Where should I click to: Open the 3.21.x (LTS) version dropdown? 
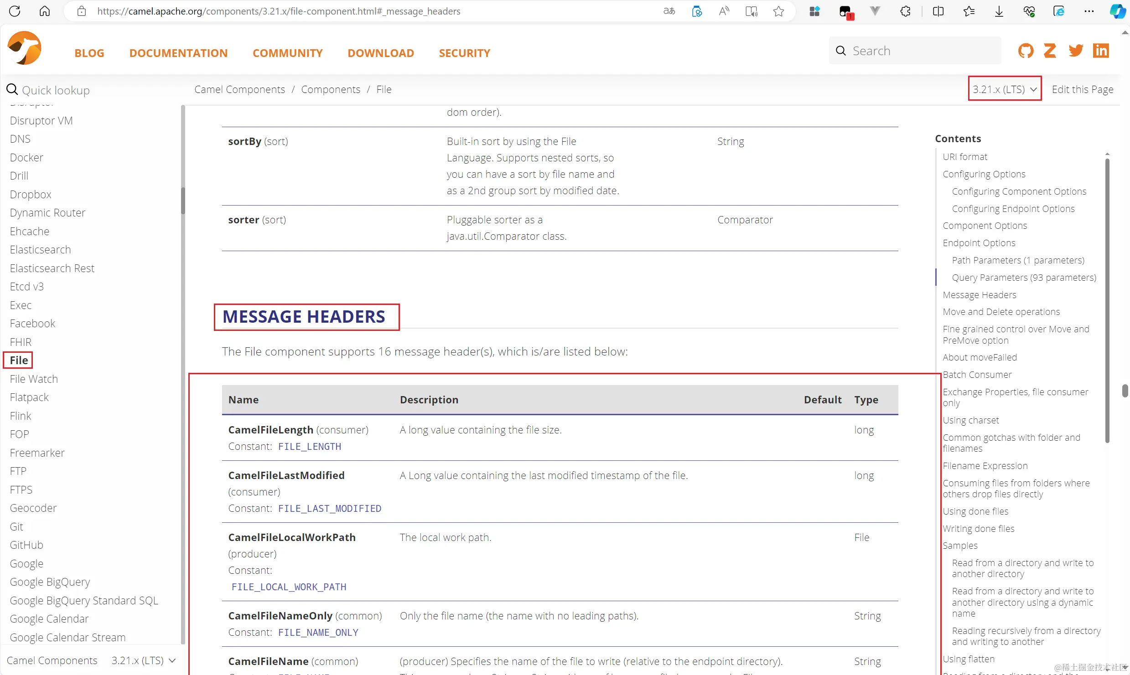tap(1005, 89)
